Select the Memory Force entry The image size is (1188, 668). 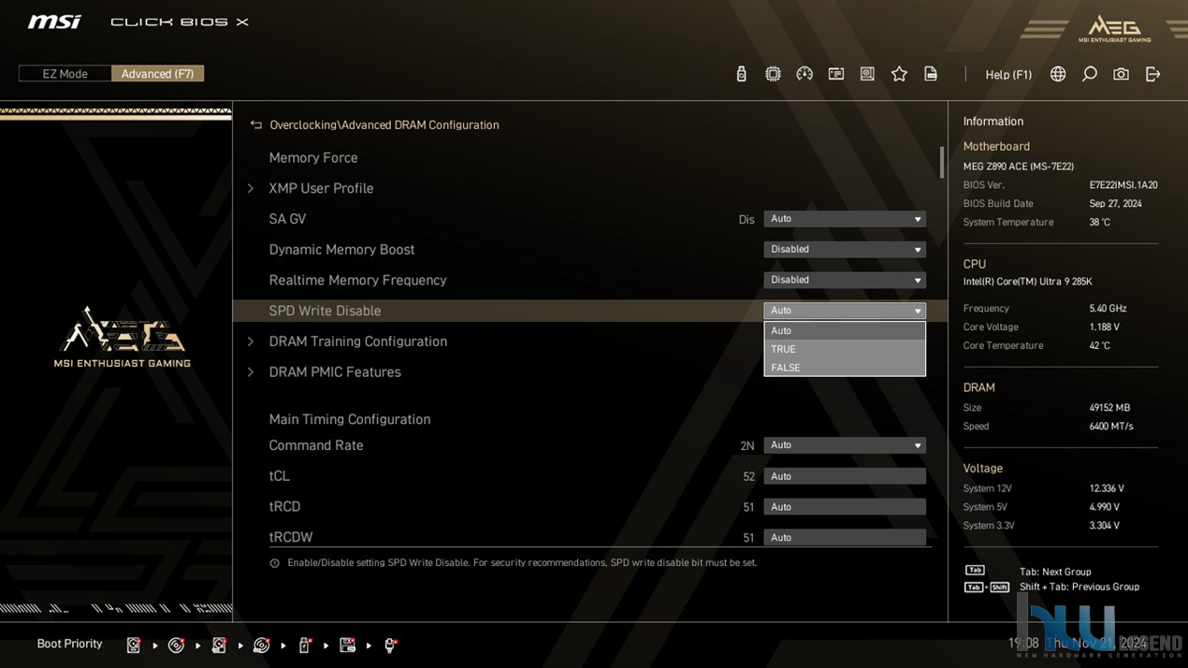coord(313,158)
